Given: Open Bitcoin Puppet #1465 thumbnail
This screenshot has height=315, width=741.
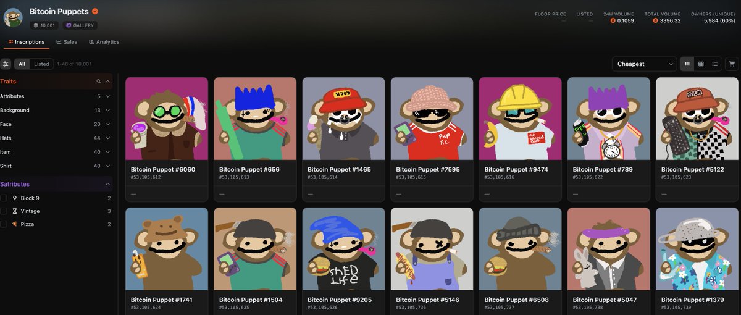Looking at the screenshot, I should (x=343, y=119).
